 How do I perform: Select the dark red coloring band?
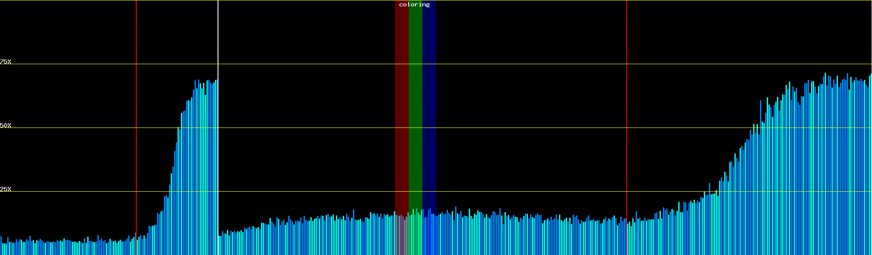pyautogui.click(x=402, y=106)
